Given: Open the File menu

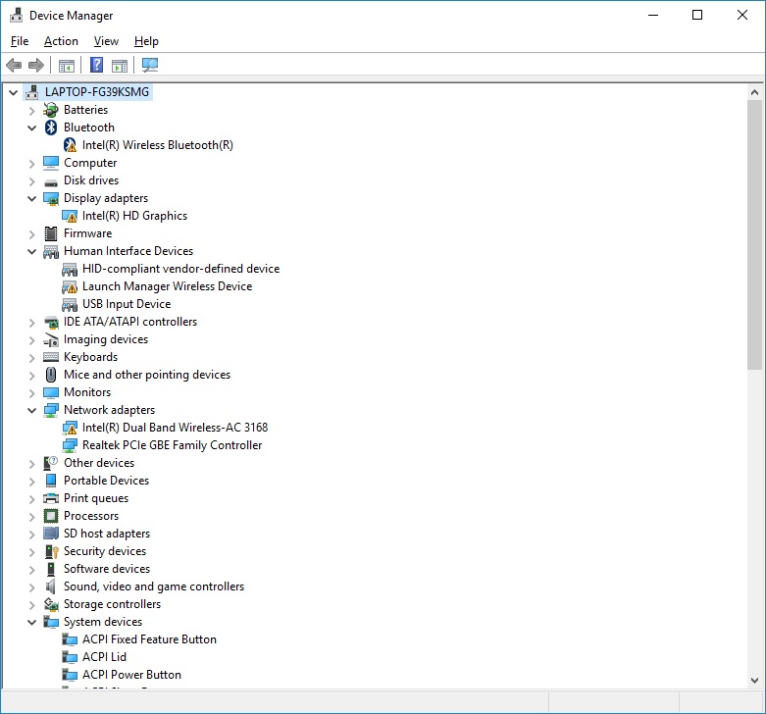Looking at the screenshot, I should click(20, 41).
